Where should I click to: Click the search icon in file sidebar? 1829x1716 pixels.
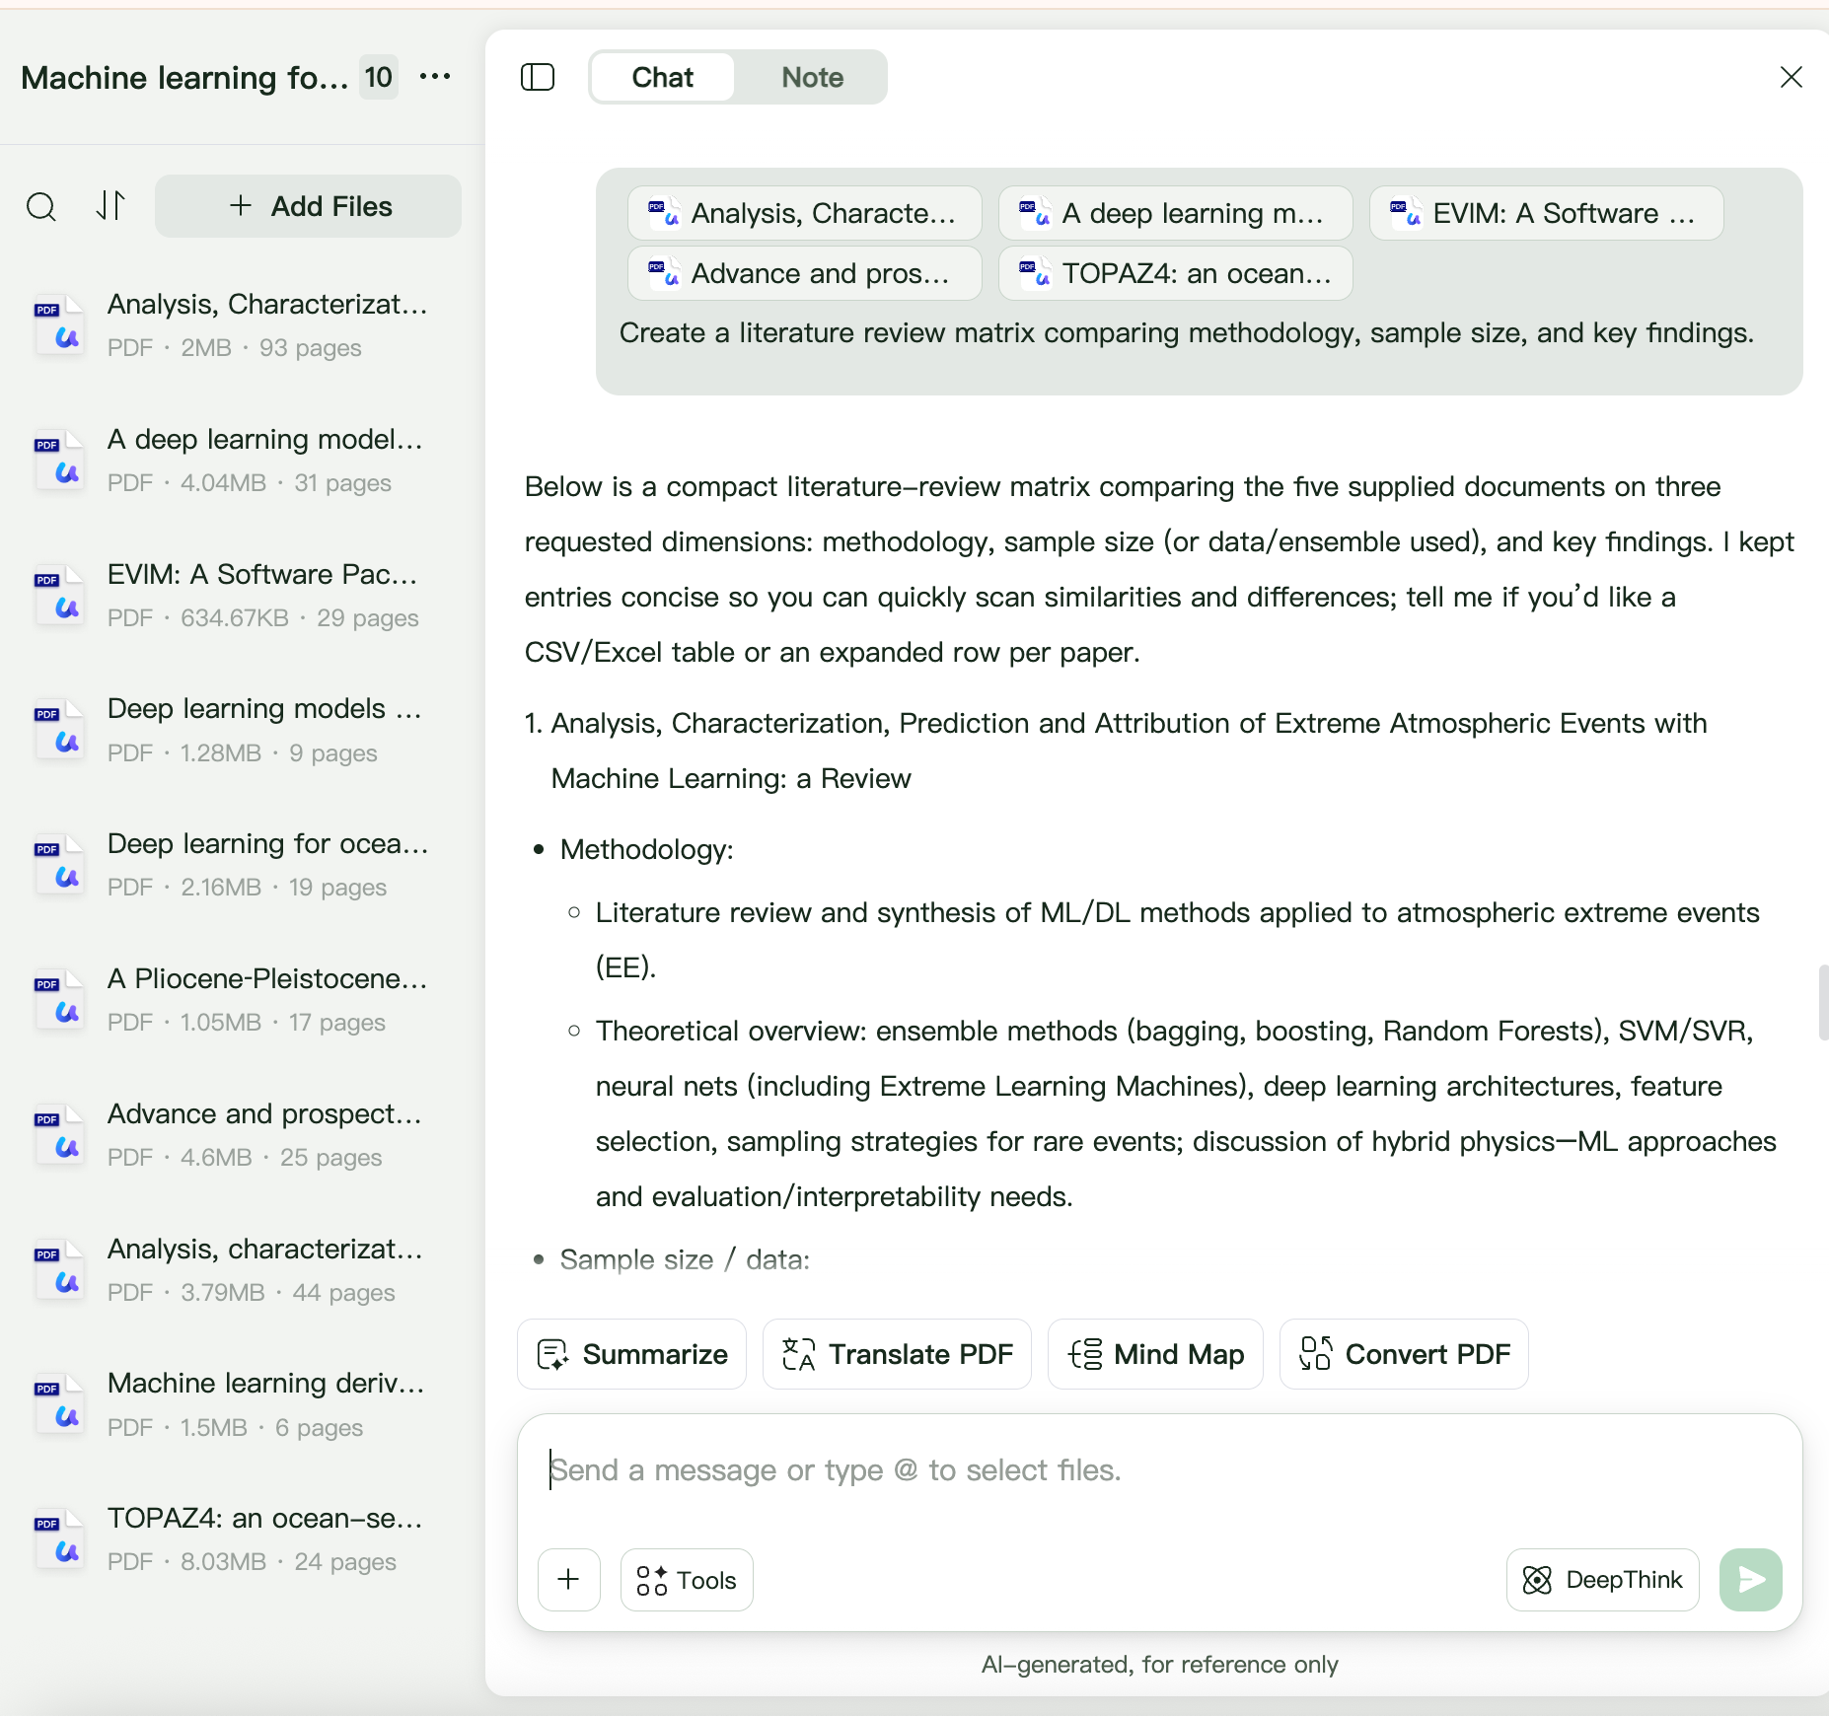coord(41,207)
